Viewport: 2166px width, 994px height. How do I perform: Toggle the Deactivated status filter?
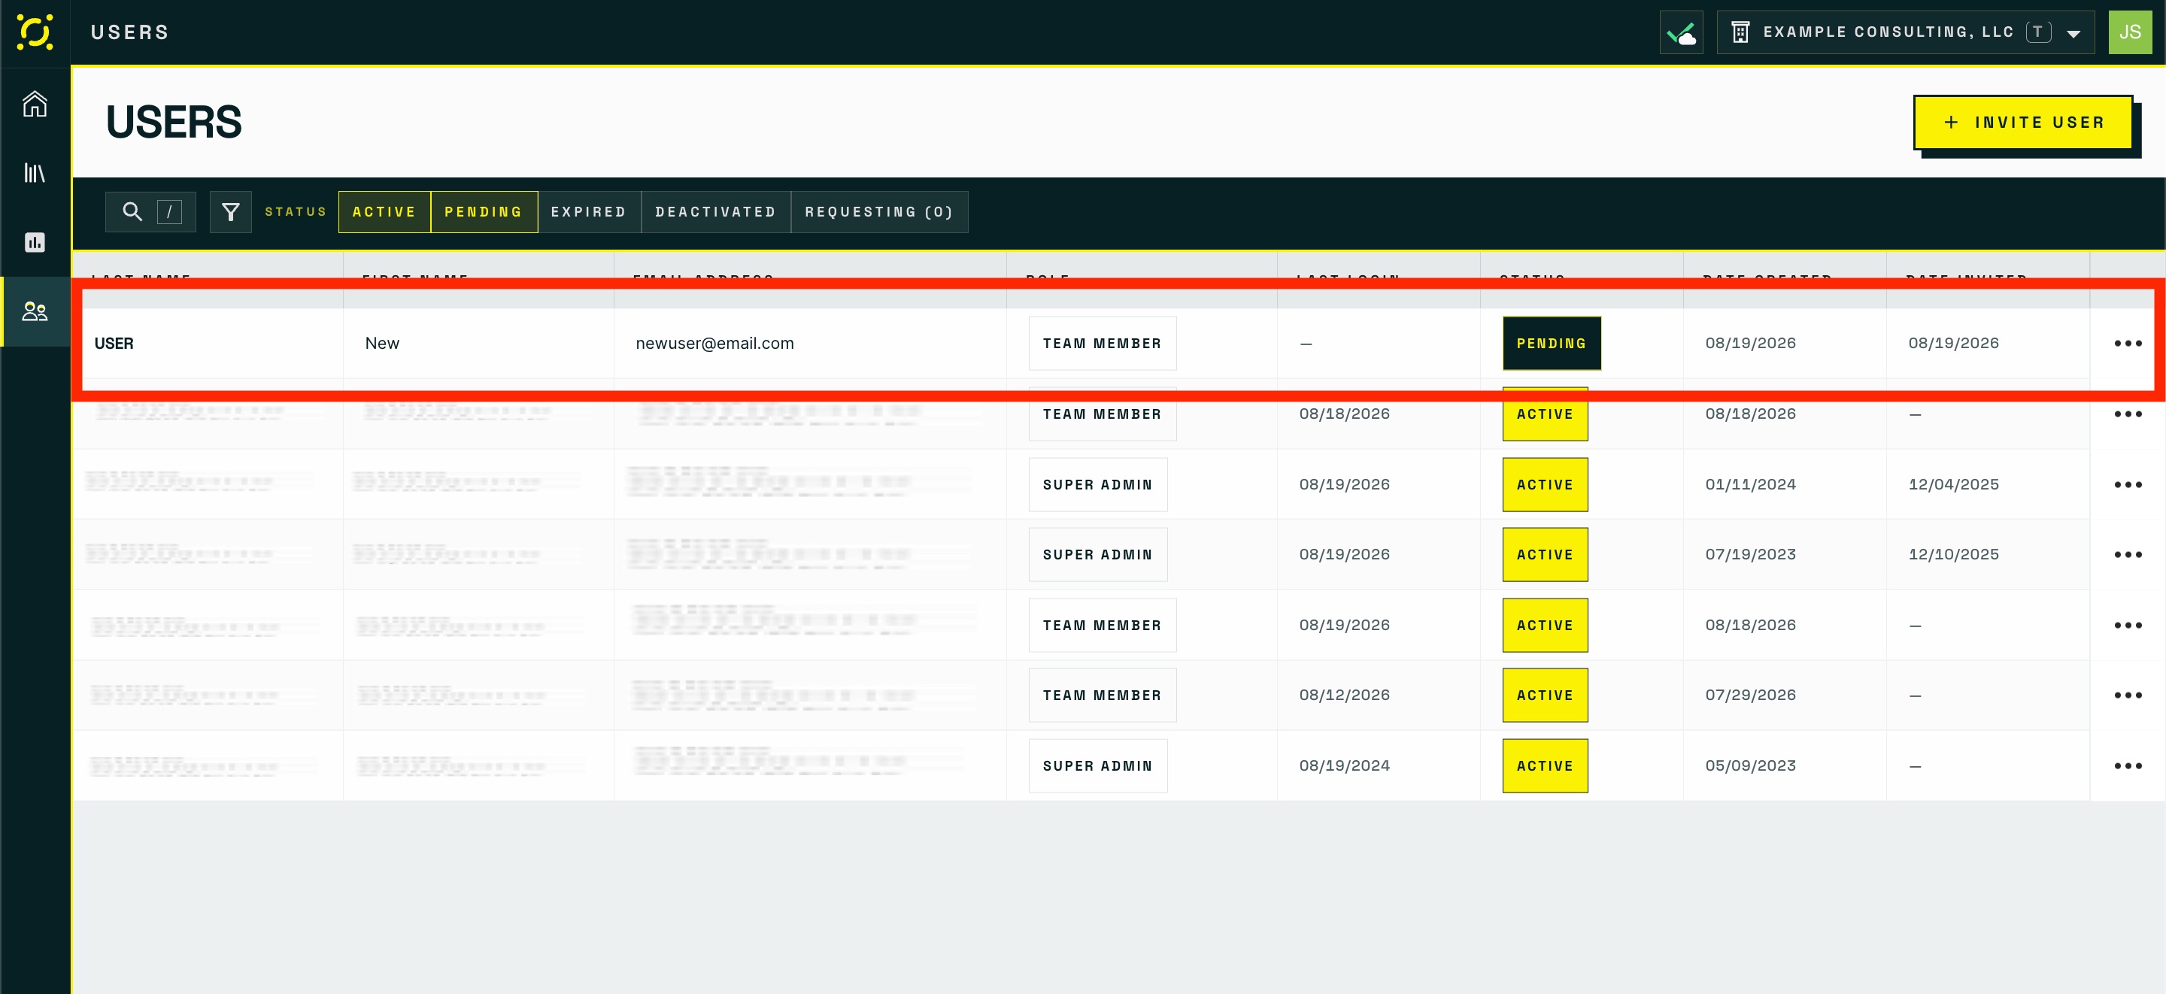pos(715,212)
